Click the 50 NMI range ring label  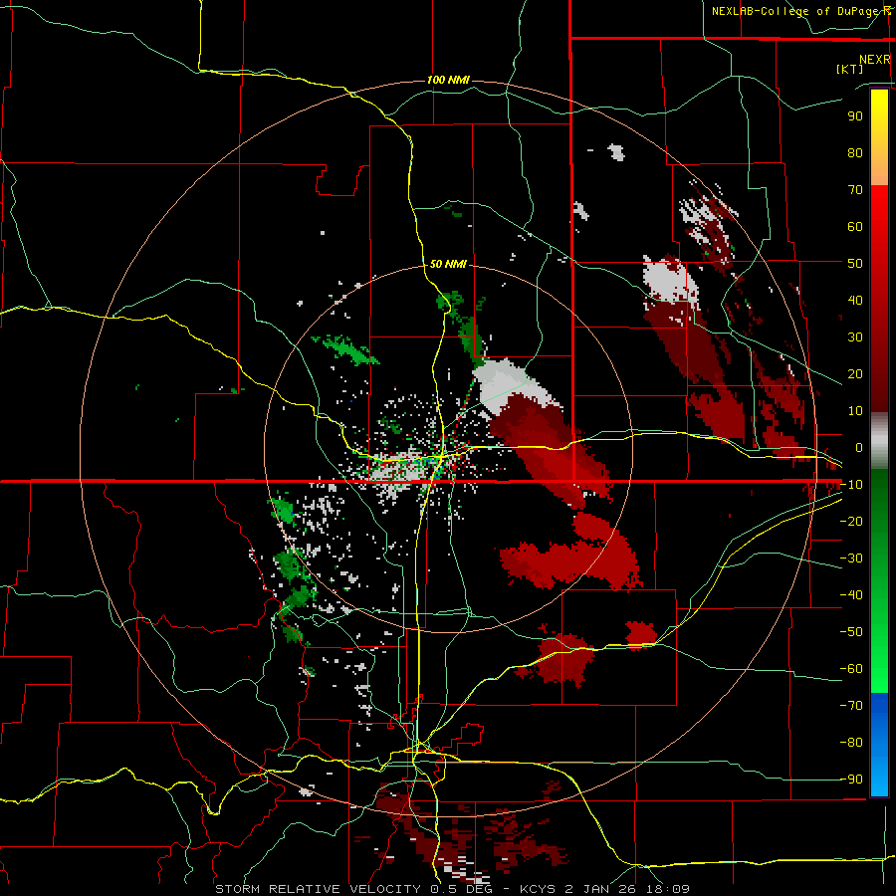point(447,264)
